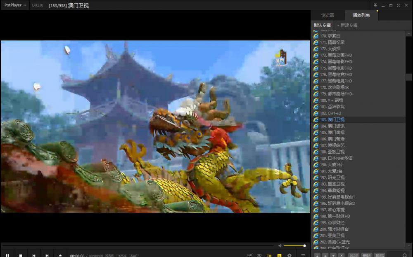The image size is (413, 257).
Task: Select playlist entry 173. 黑莓动画FHD
Action: (359, 55)
